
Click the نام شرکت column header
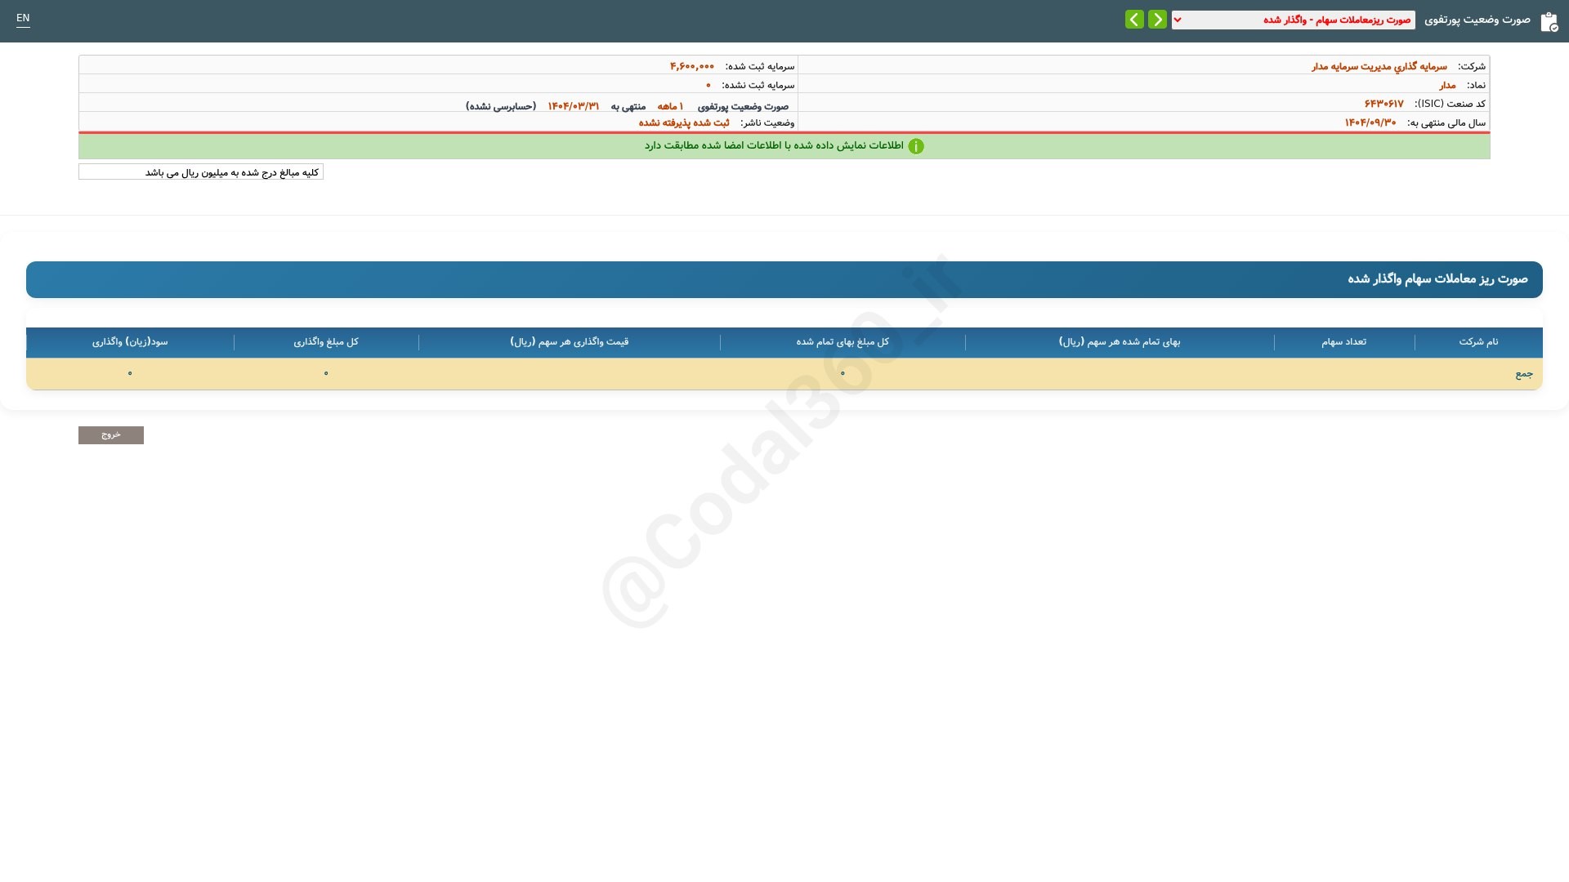(1478, 342)
